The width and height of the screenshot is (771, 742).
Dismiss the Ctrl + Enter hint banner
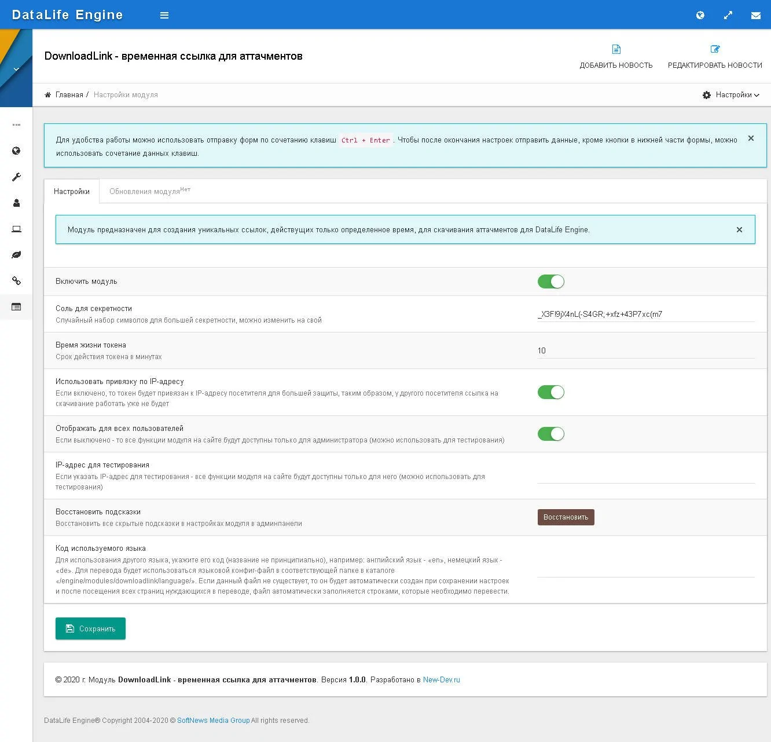tap(751, 138)
